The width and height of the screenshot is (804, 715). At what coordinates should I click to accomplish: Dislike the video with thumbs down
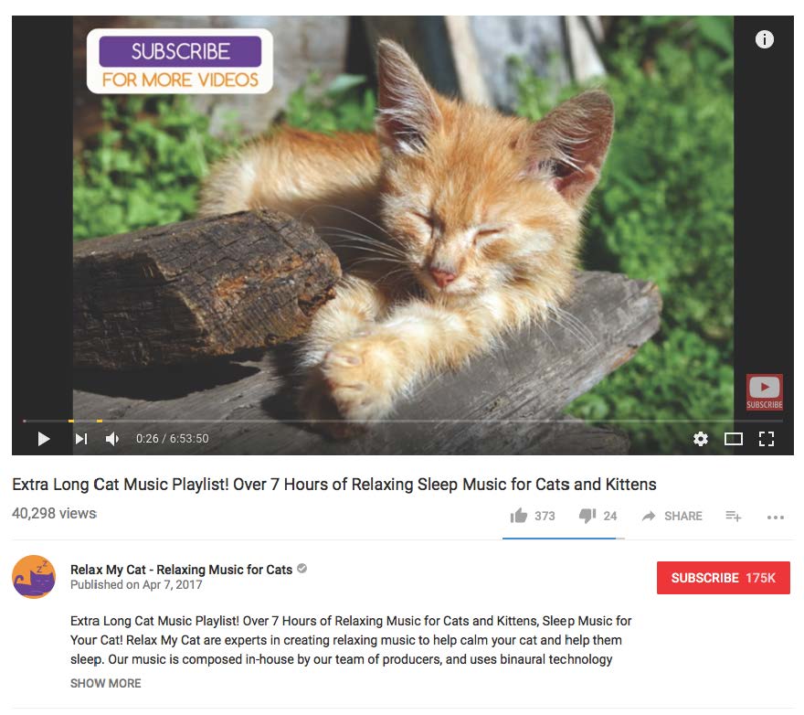(x=587, y=516)
